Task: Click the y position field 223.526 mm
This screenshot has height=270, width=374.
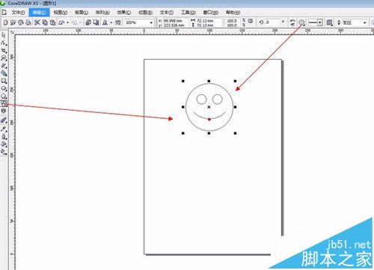Action: click(174, 25)
